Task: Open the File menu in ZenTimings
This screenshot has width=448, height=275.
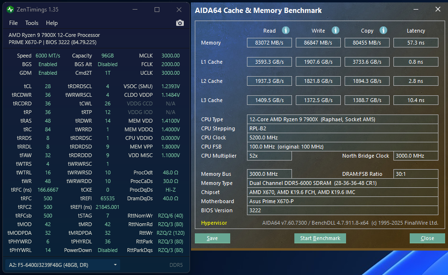Action: click(13, 23)
